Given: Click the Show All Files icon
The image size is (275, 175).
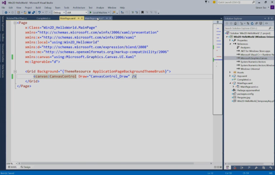Looking at the screenshot, I should point(260,23).
